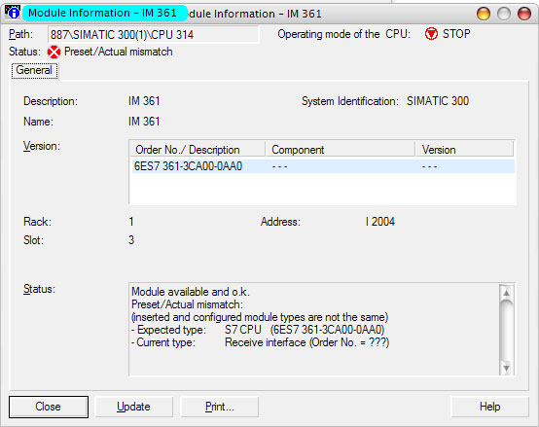The height and width of the screenshot is (427, 539).
Task: Click the address value I 2004
Action: [380, 222]
